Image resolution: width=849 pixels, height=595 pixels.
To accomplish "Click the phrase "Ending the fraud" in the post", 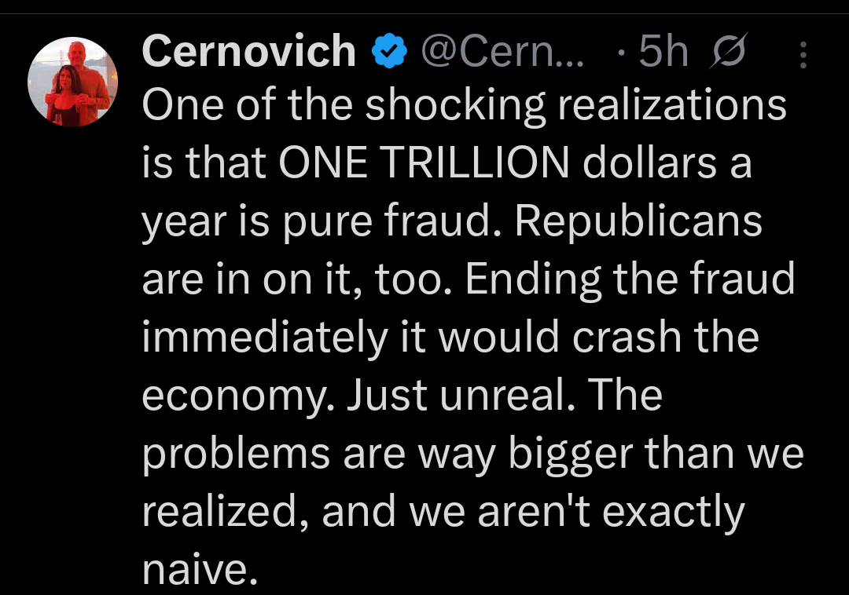I will pyautogui.click(x=630, y=279).
